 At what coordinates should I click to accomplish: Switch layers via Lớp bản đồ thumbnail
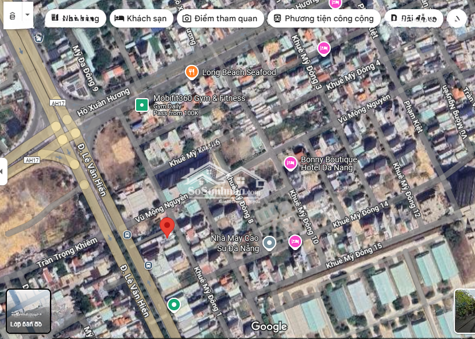pos(28,311)
